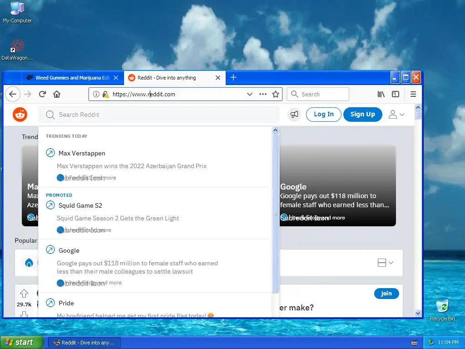Click the Google trending arrow icon

click(50, 250)
